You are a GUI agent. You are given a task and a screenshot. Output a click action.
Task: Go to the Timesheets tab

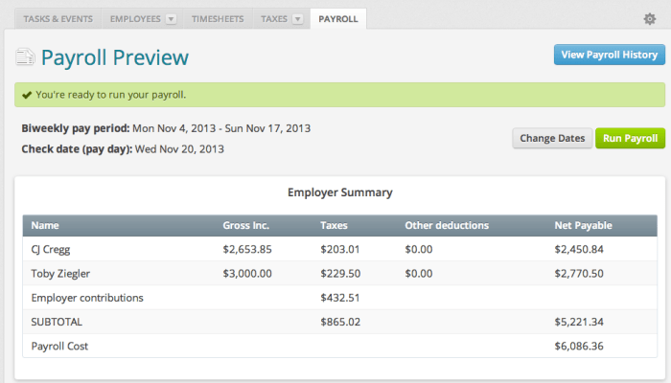tap(218, 19)
